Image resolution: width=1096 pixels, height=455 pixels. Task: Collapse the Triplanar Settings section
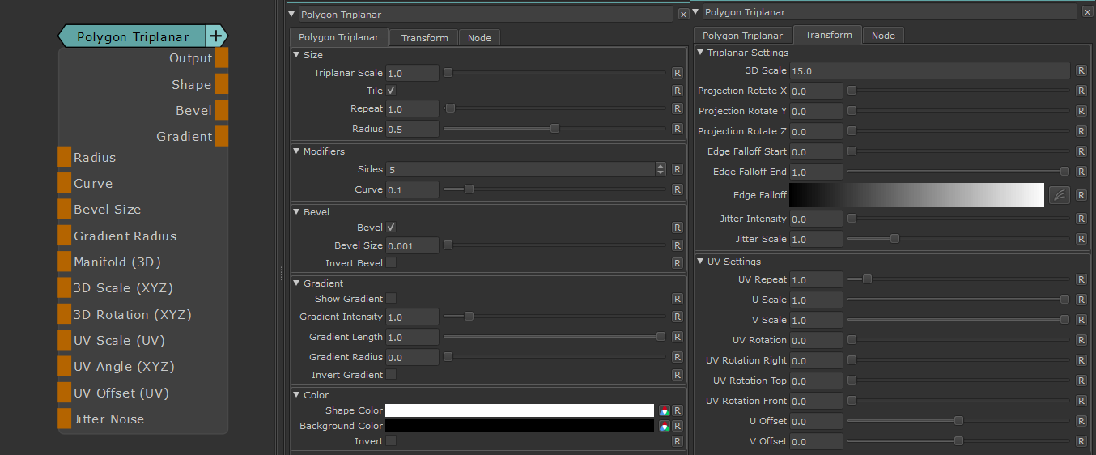[x=700, y=53]
